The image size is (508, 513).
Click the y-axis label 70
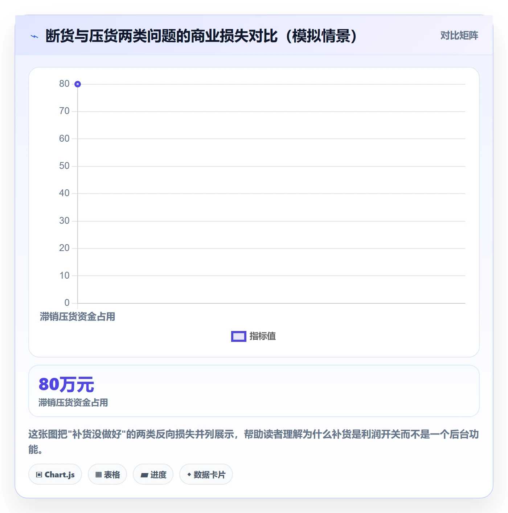[64, 111]
